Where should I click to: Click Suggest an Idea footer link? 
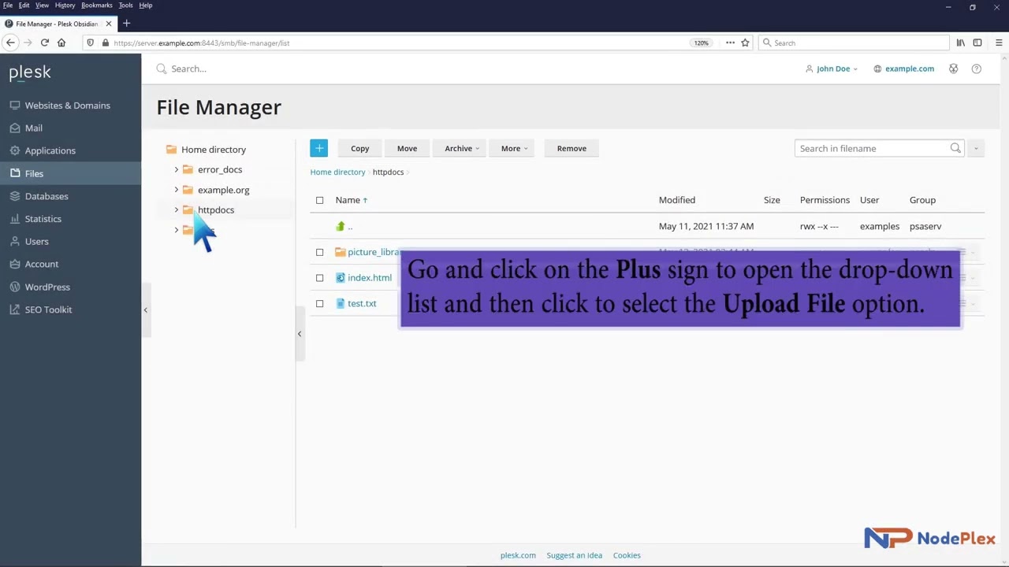click(x=574, y=555)
